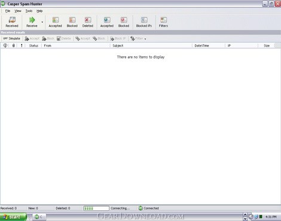Open Accepted domains icon with globe
Screen dimensions: 281x221
(x=107, y=22)
